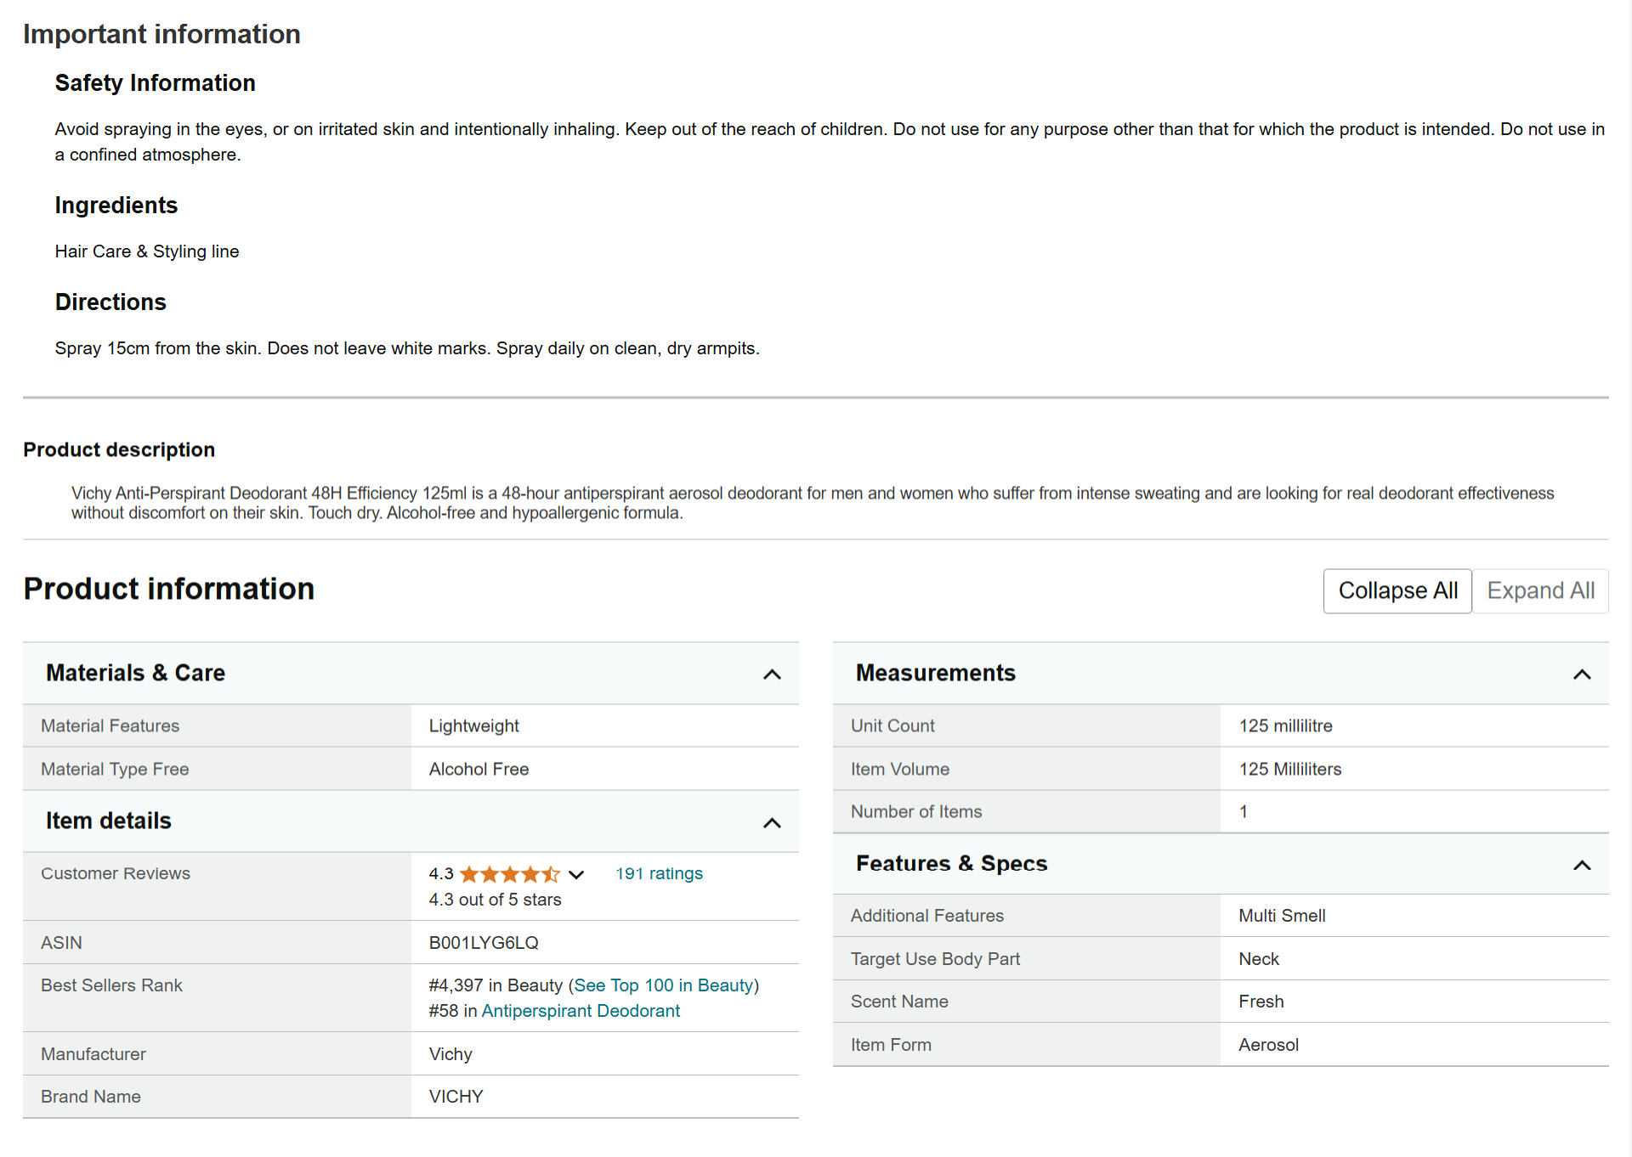
Task: Collapse the Features & Specs section chevron
Action: [1582, 865]
